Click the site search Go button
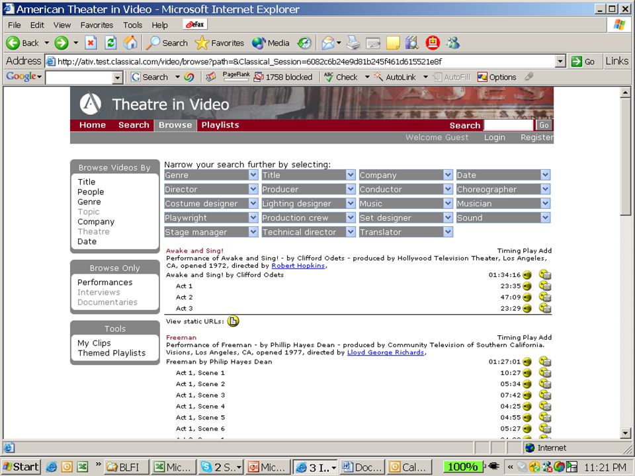This screenshot has height=476, width=635. [544, 125]
